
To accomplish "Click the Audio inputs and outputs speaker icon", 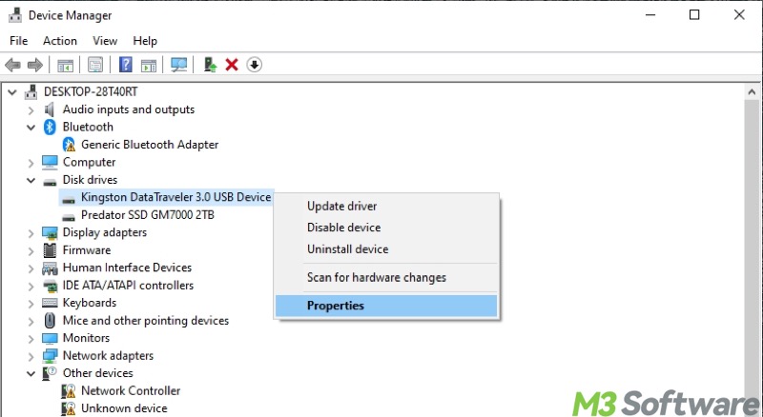I will [x=50, y=109].
